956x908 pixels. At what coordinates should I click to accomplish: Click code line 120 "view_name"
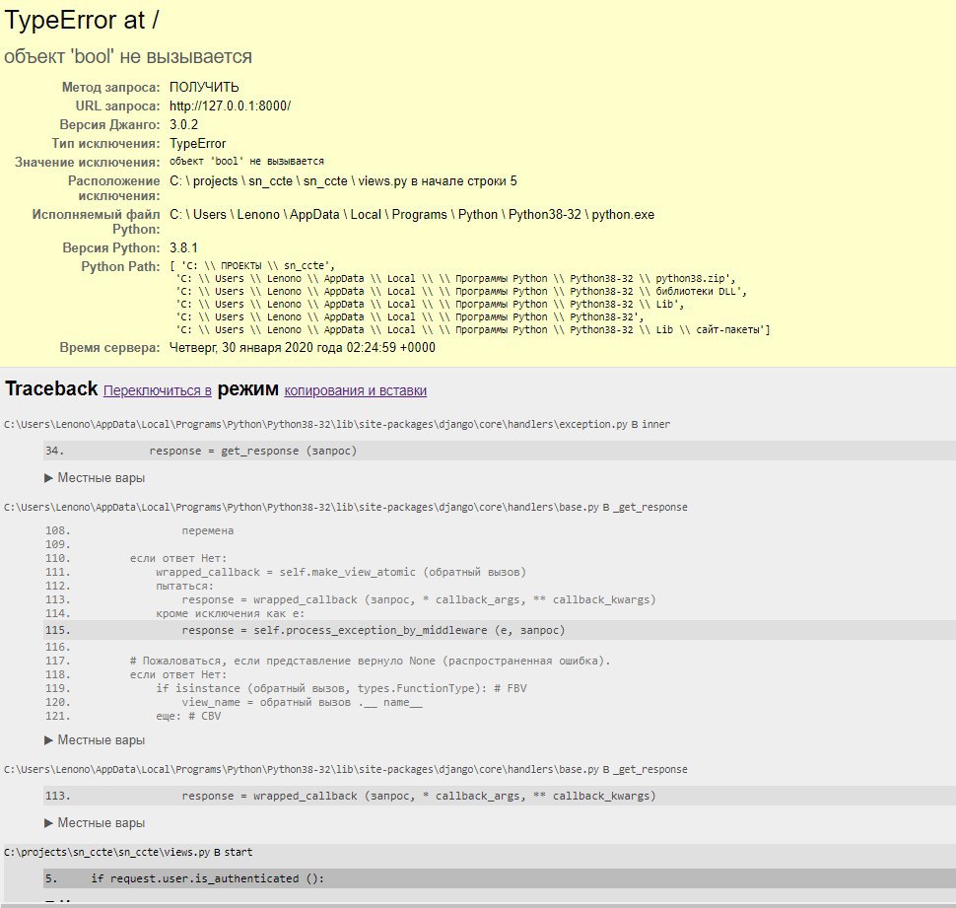coord(302,703)
